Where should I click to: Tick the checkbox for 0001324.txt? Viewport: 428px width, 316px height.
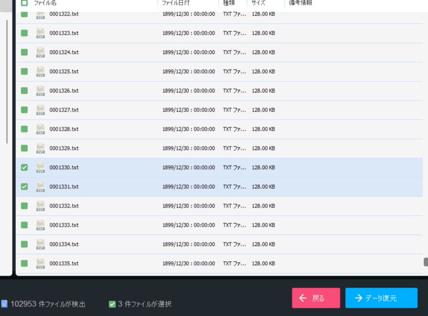tap(24, 52)
